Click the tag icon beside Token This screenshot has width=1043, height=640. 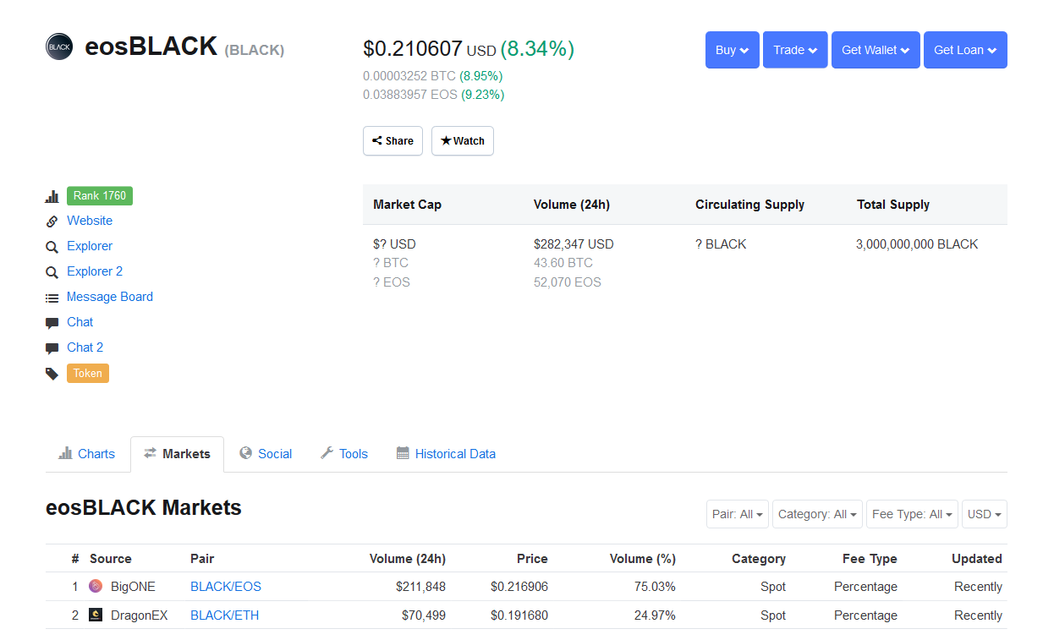(x=52, y=374)
